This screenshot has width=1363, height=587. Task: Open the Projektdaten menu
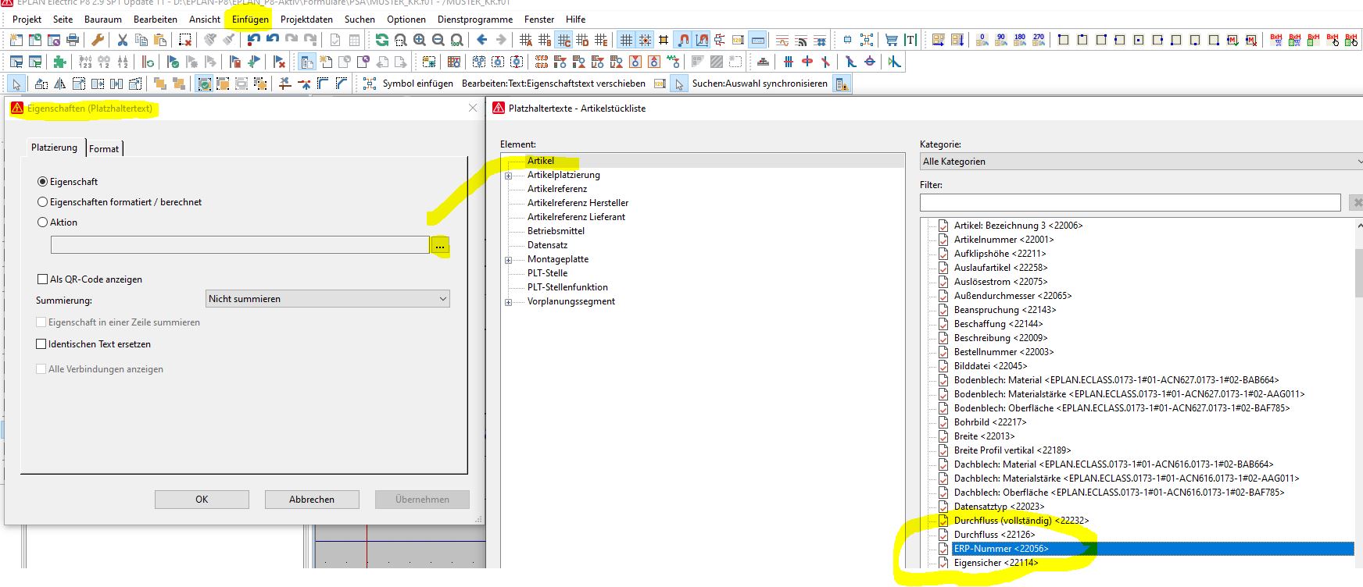click(306, 19)
